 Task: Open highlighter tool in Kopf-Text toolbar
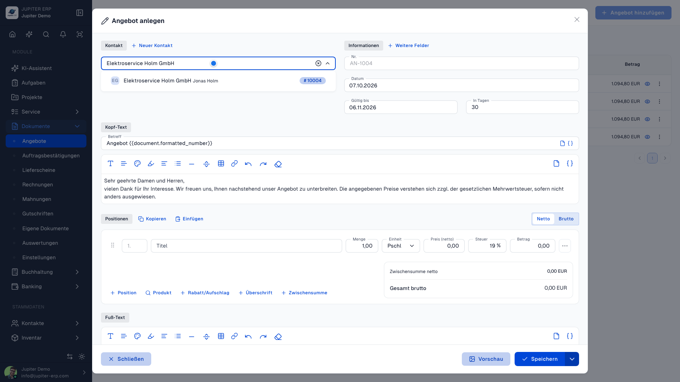coord(151,163)
